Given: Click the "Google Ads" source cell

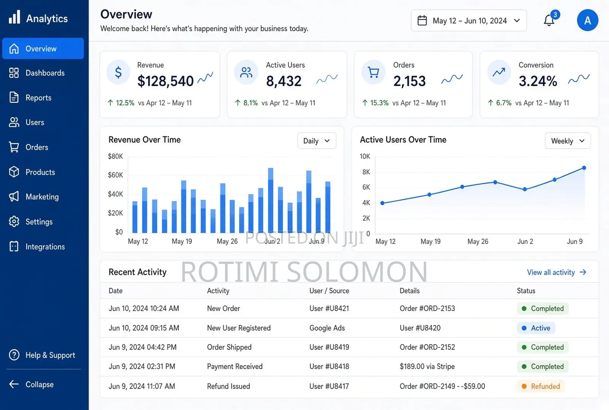Looking at the screenshot, I should (327, 328).
